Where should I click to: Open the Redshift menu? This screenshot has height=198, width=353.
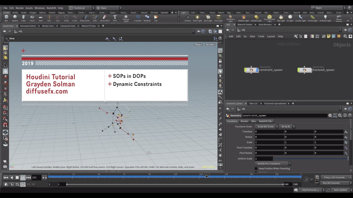(51, 8)
